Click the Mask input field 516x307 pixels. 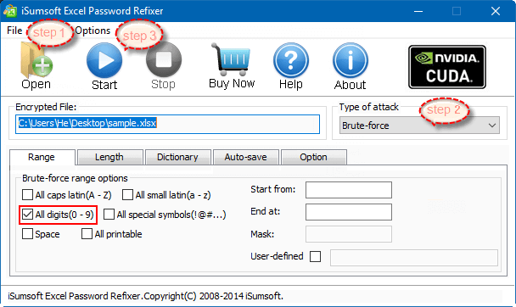(349, 234)
